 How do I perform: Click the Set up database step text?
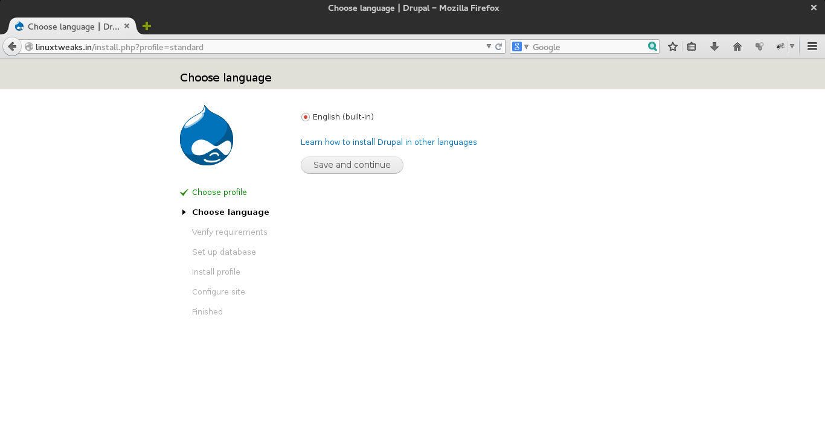[x=224, y=252]
